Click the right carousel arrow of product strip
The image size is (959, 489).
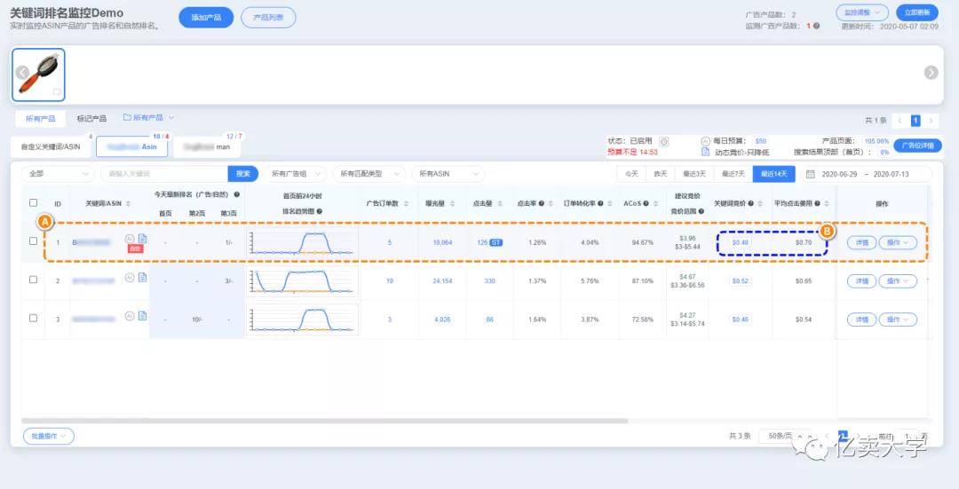[x=931, y=73]
